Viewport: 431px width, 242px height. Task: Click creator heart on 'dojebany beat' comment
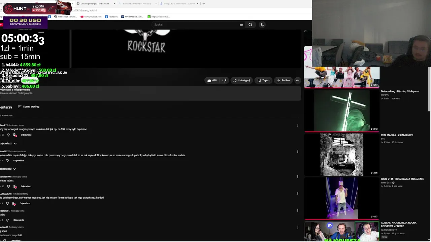click(14, 204)
